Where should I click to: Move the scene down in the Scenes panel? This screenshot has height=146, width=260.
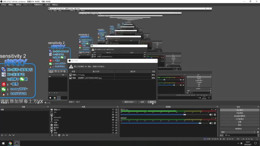click(13, 135)
